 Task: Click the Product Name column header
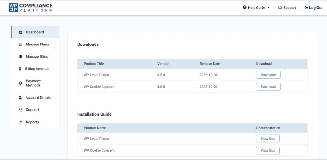(x=95, y=128)
